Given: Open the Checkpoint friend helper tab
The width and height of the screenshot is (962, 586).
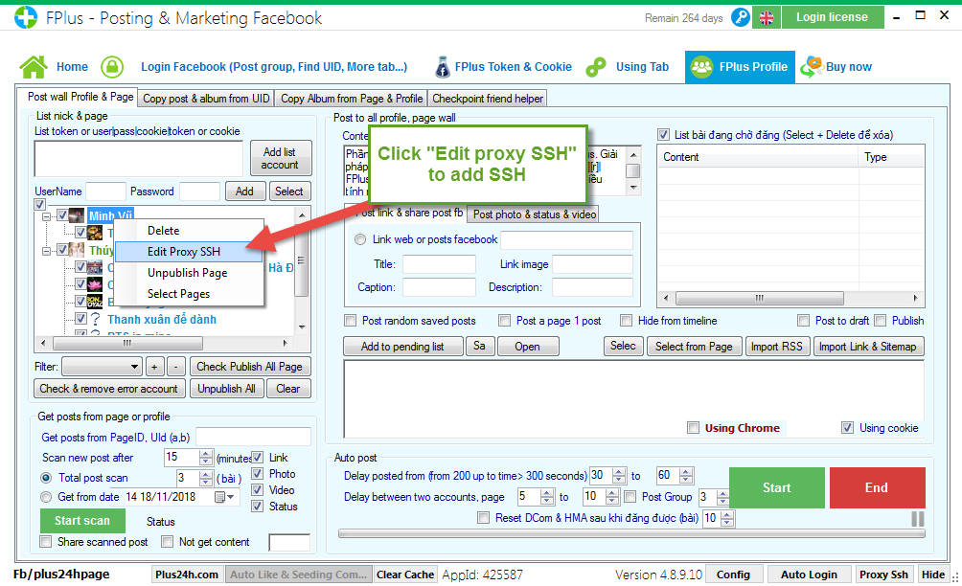Looking at the screenshot, I should [487, 98].
